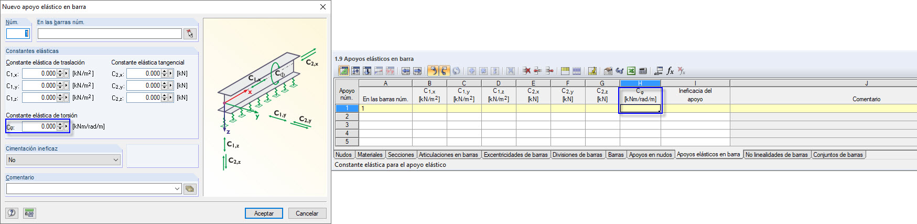917x224 pixels.
Task: Click the second toolbar icon next to green triangle
Action: [355, 71]
